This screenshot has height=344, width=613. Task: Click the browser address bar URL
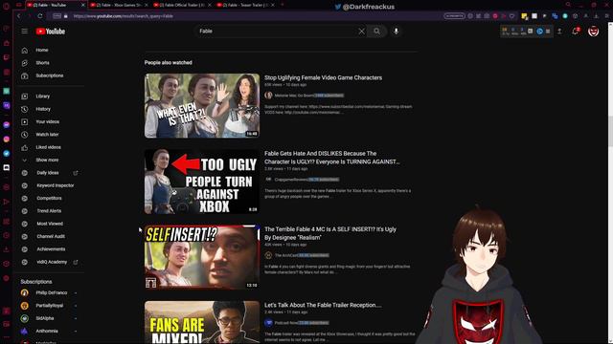124,16
